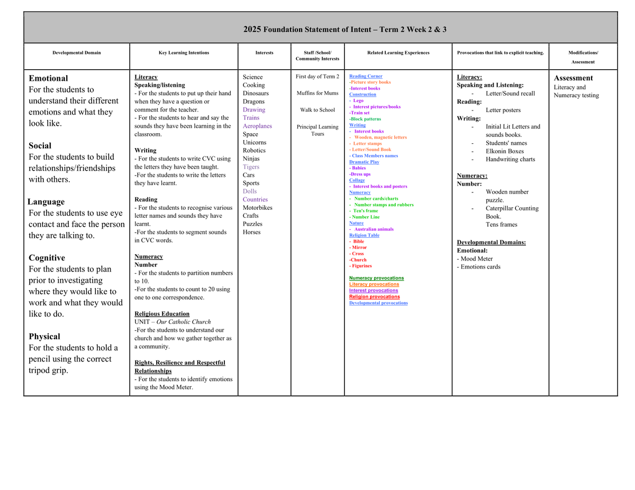
Task: Open the blue Construction link
Action: pos(362,95)
